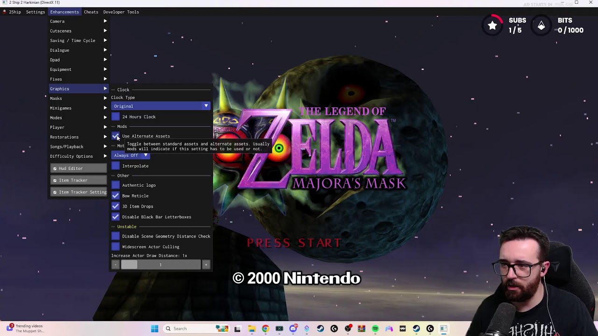Open the Hud Editor window
This screenshot has width=598, height=336.
78,168
